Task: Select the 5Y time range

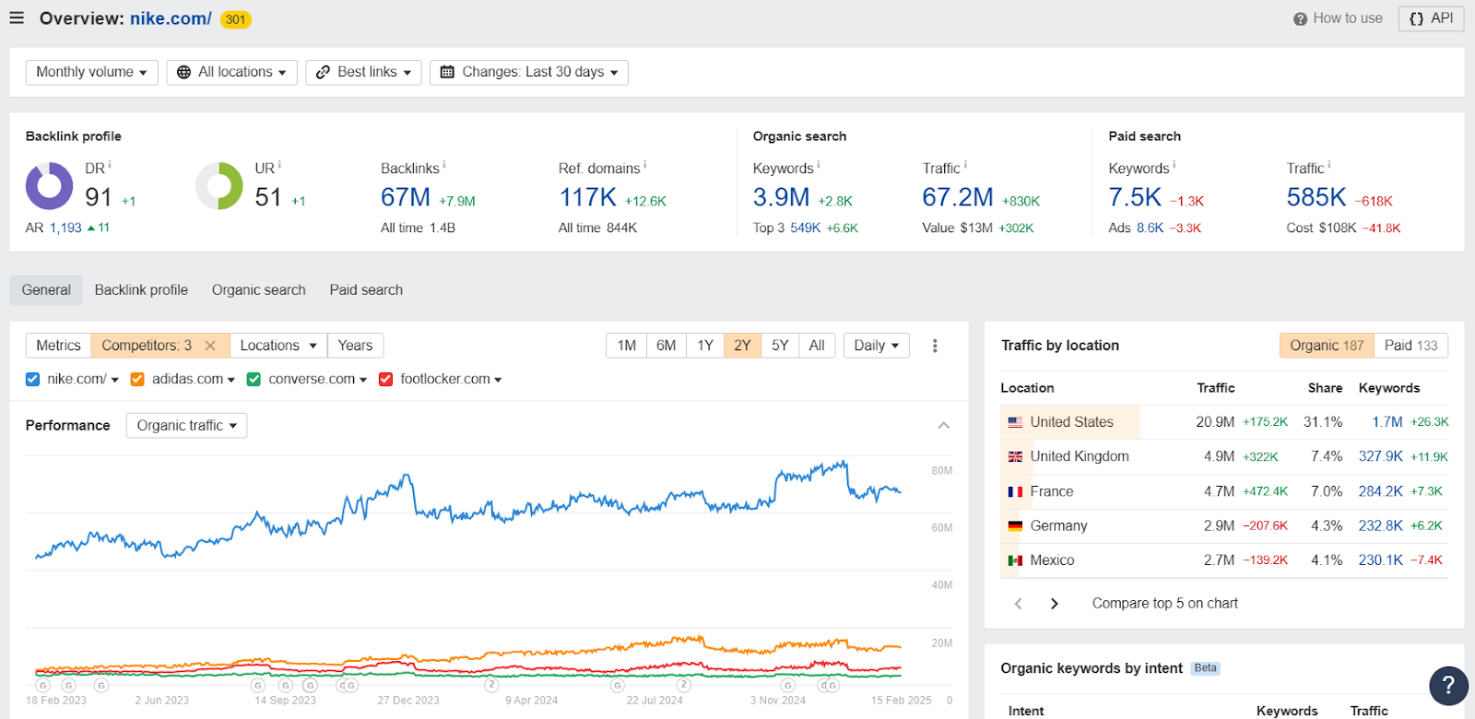Action: (x=780, y=346)
